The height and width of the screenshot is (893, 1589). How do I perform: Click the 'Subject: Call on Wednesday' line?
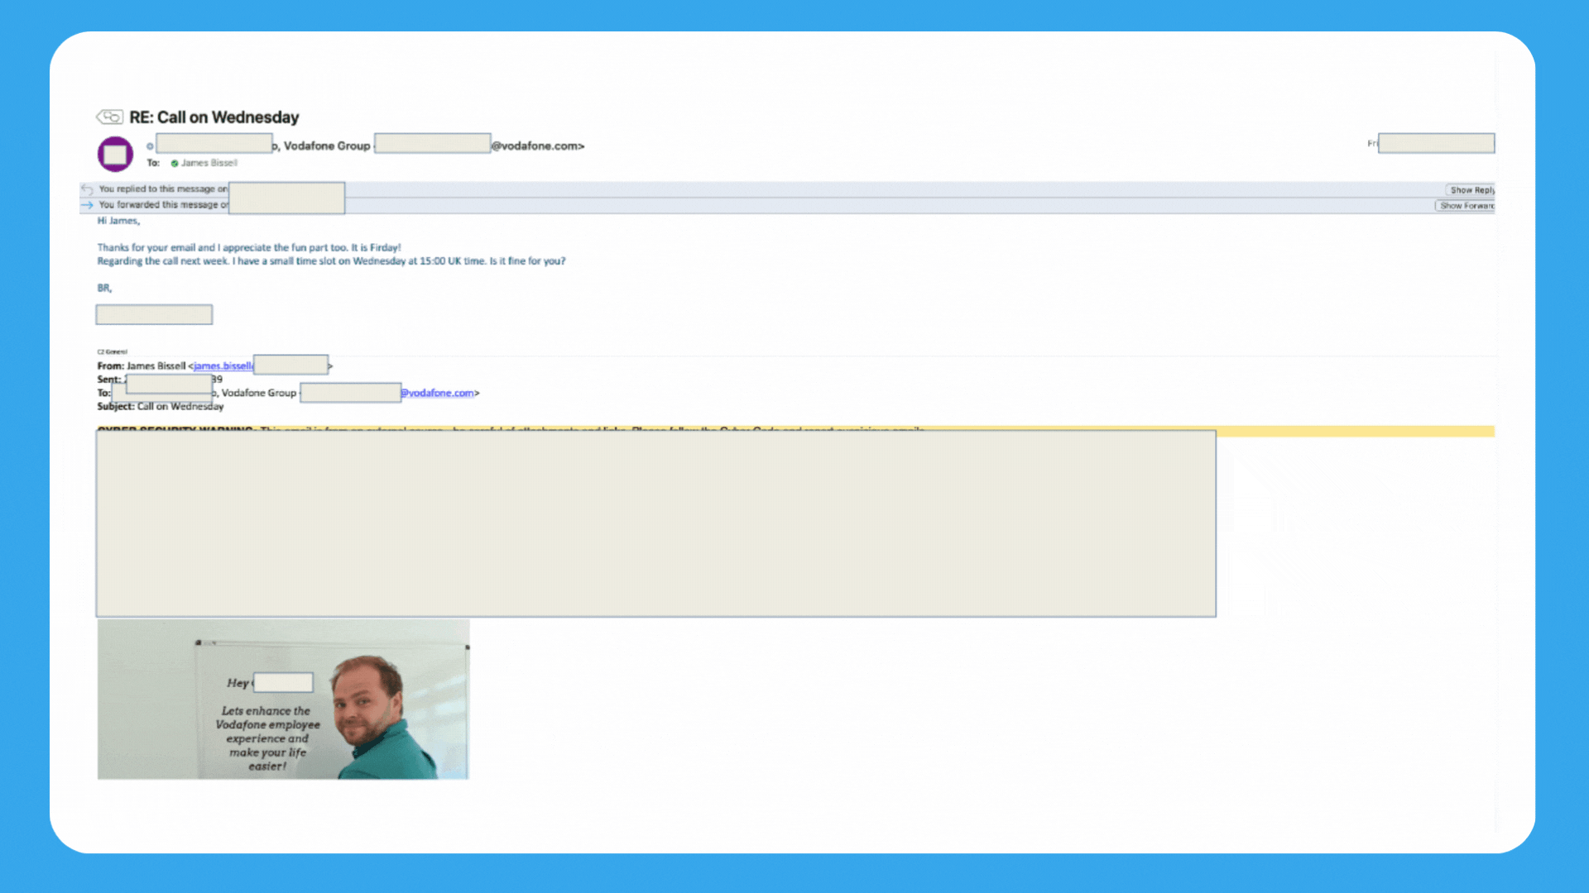(x=161, y=406)
